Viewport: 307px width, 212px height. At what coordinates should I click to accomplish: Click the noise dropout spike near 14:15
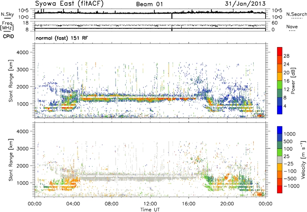[x=172, y=16]
